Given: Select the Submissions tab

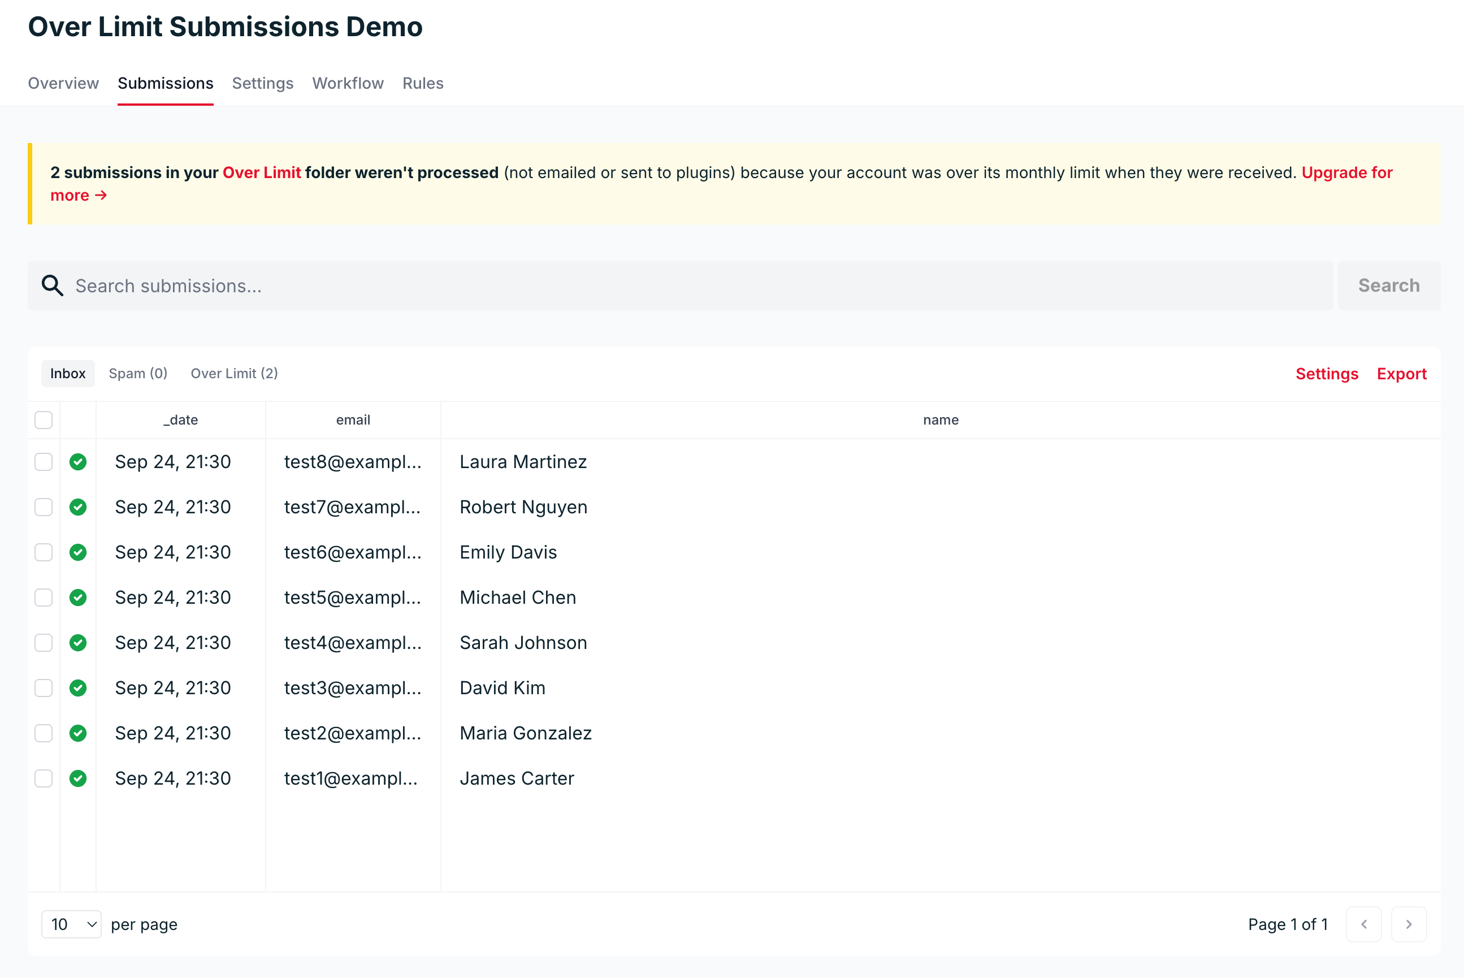Looking at the screenshot, I should [x=165, y=83].
